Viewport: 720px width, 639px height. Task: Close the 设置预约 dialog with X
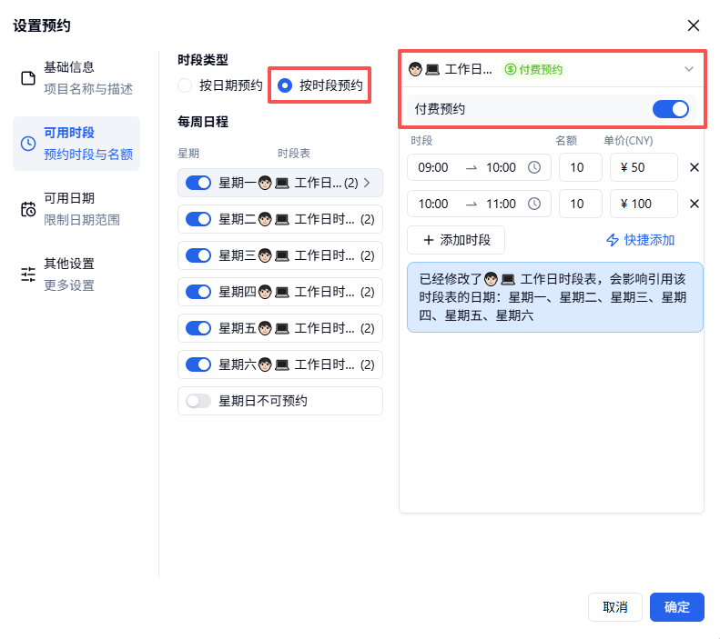coord(694,25)
